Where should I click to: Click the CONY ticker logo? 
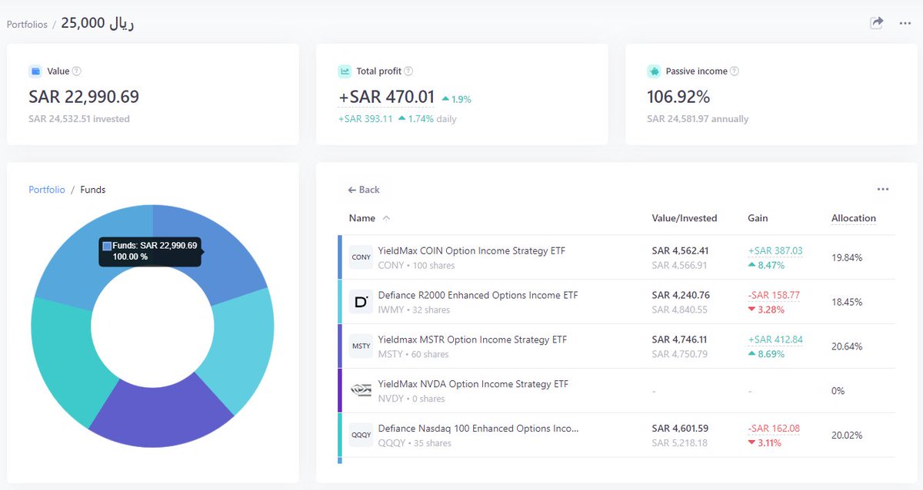(361, 257)
